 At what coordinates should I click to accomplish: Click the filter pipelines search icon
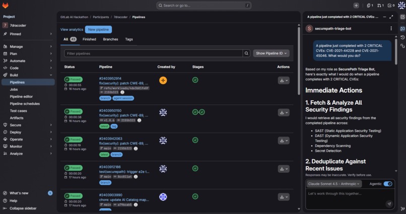[246, 53]
